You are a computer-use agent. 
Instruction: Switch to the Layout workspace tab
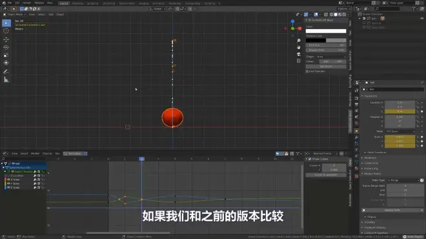[x=64, y=3]
